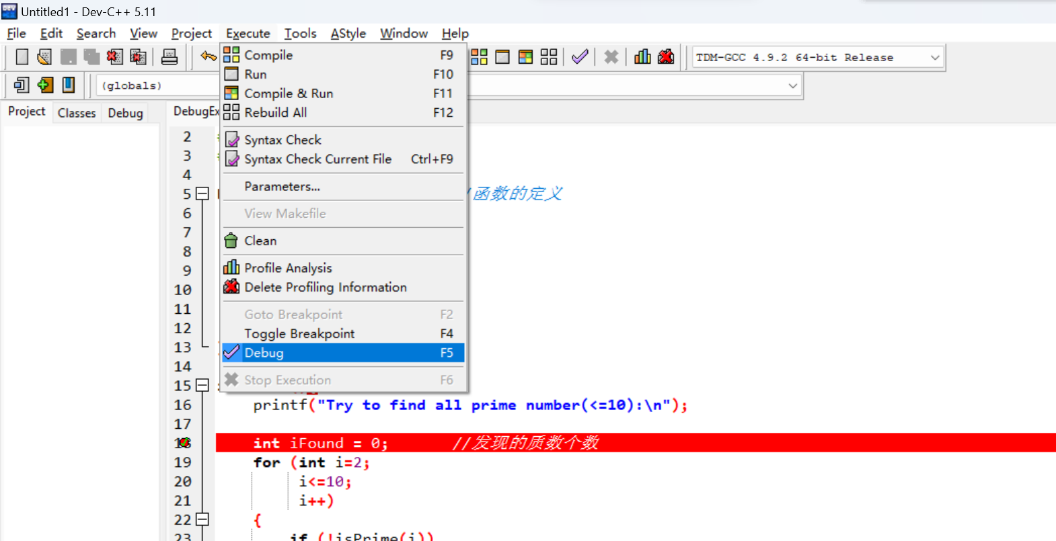Image resolution: width=1056 pixels, height=541 pixels.
Task: Click the Print toolbar icon
Action: 169,57
